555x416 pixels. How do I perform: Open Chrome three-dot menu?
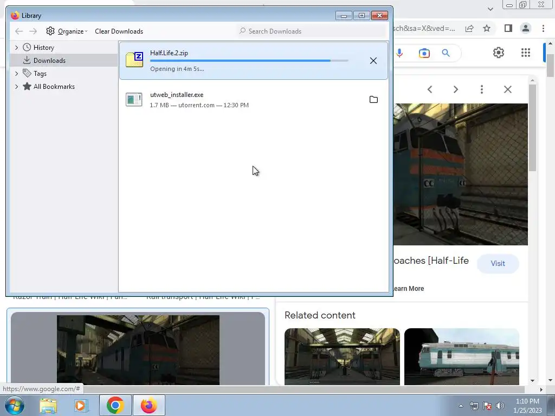coord(543,28)
